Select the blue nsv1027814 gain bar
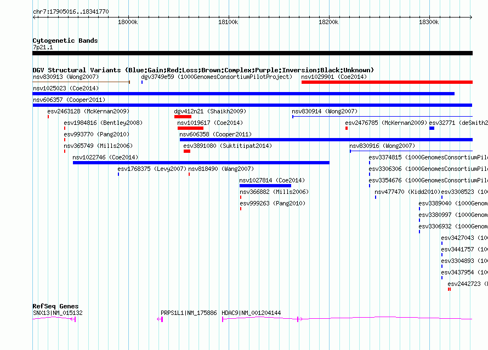Screen dimensions: 488x350 point(265,186)
